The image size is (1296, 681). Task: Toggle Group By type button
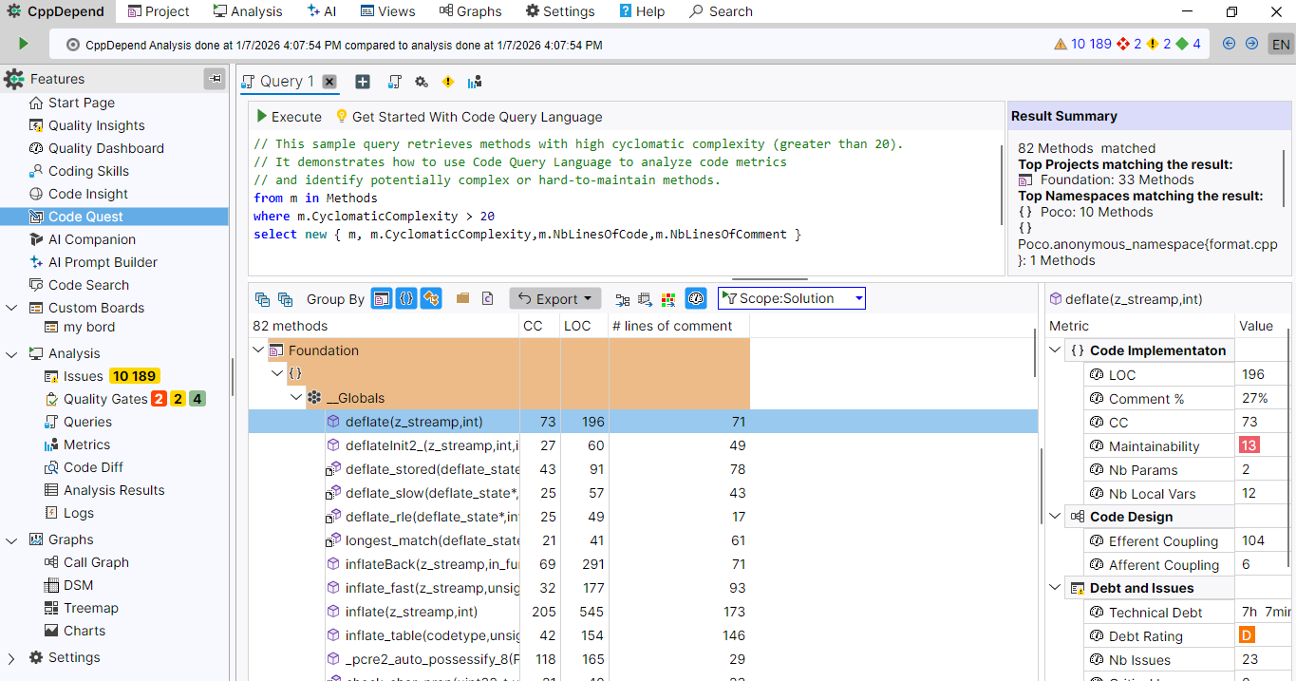point(431,298)
